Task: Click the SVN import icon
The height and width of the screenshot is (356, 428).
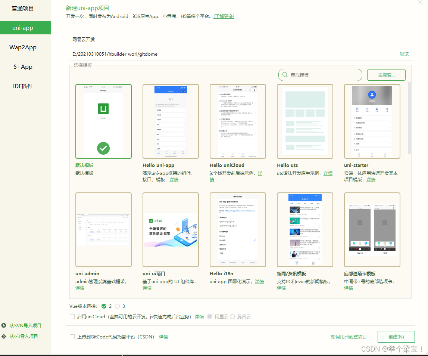Action: (x=4, y=325)
